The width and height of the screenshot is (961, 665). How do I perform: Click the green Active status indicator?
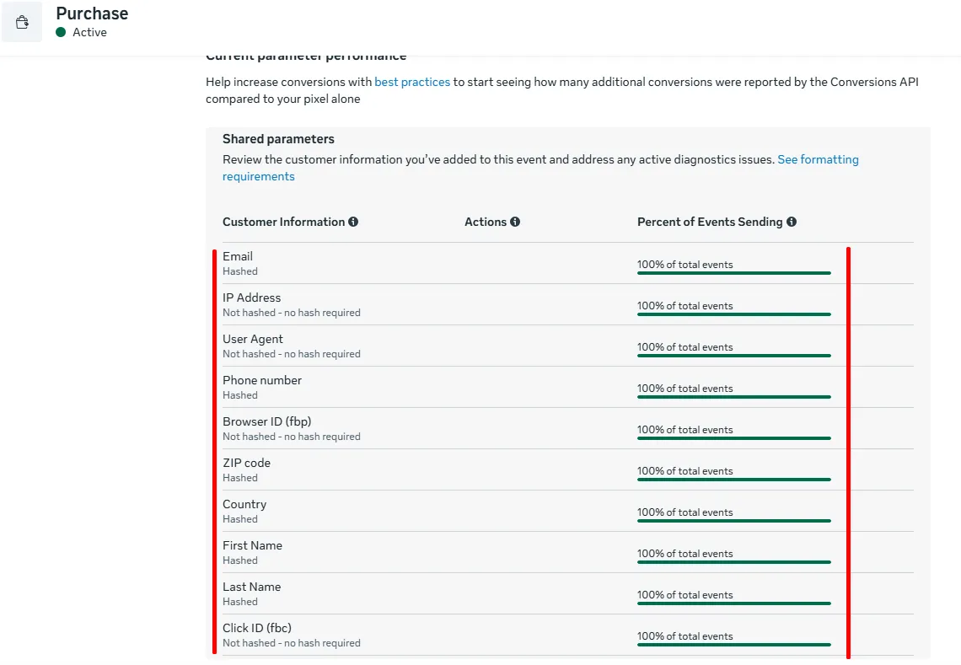point(61,32)
